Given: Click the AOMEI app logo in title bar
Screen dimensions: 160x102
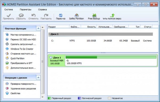Looking at the screenshot, I should (4, 4).
